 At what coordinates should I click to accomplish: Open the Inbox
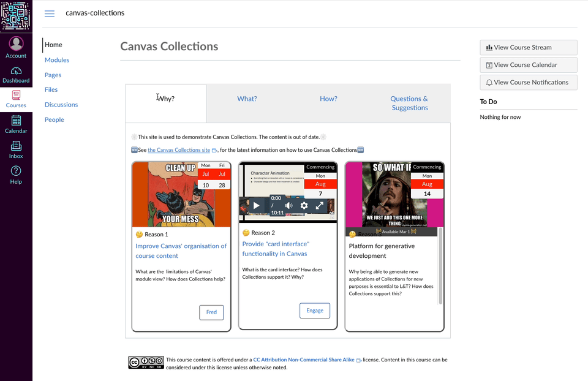16,150
